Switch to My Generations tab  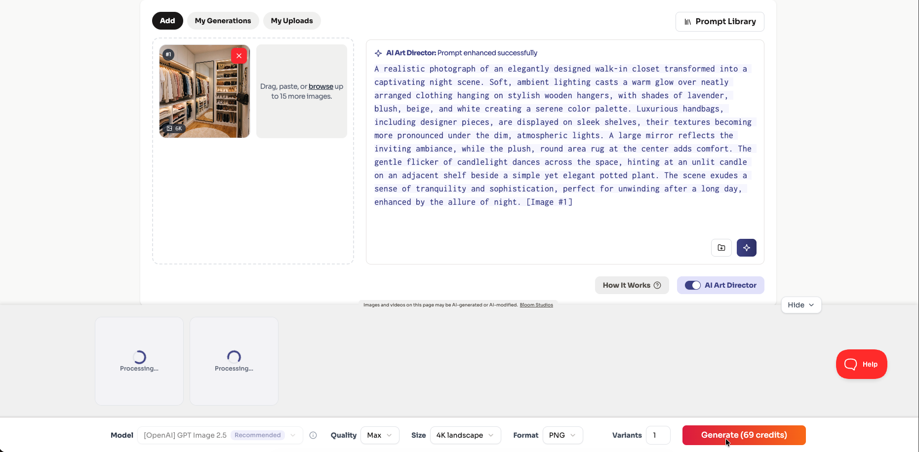(223, 21)
